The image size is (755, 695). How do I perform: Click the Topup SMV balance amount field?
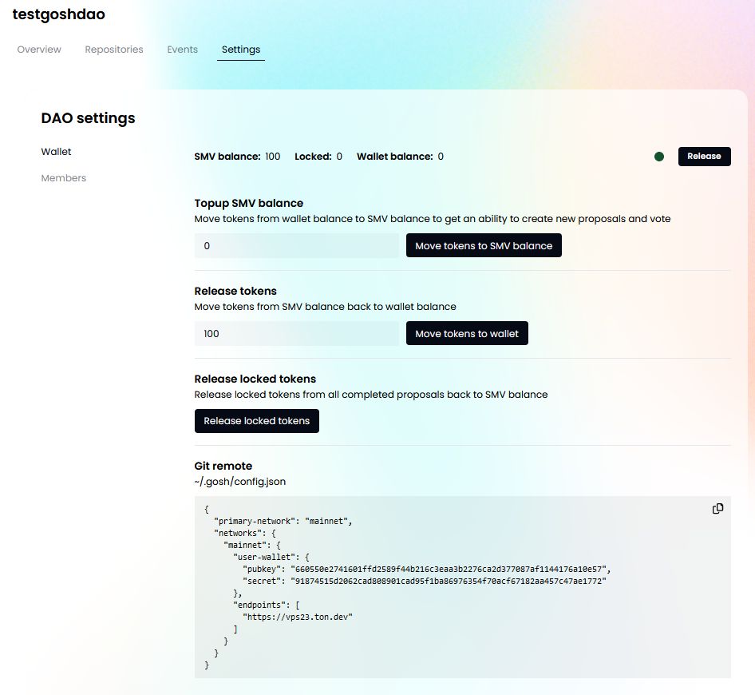pyautogui.click(x=296, y=246)
